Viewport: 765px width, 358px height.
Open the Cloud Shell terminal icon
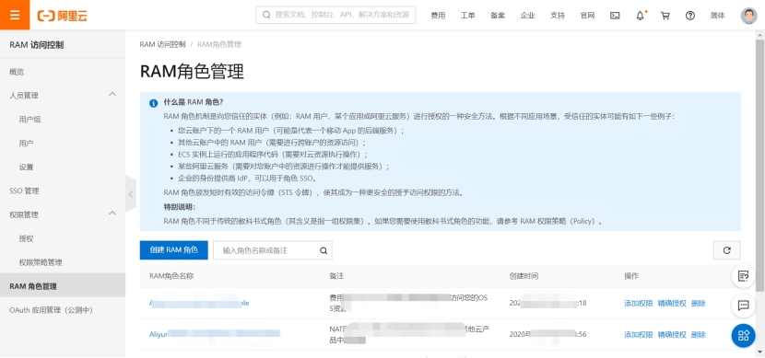pos(615,16)
